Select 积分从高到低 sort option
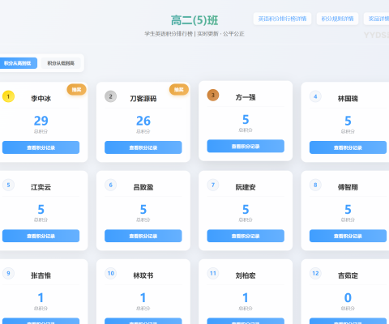The image size is (389, 324). [x=17, y=63]
